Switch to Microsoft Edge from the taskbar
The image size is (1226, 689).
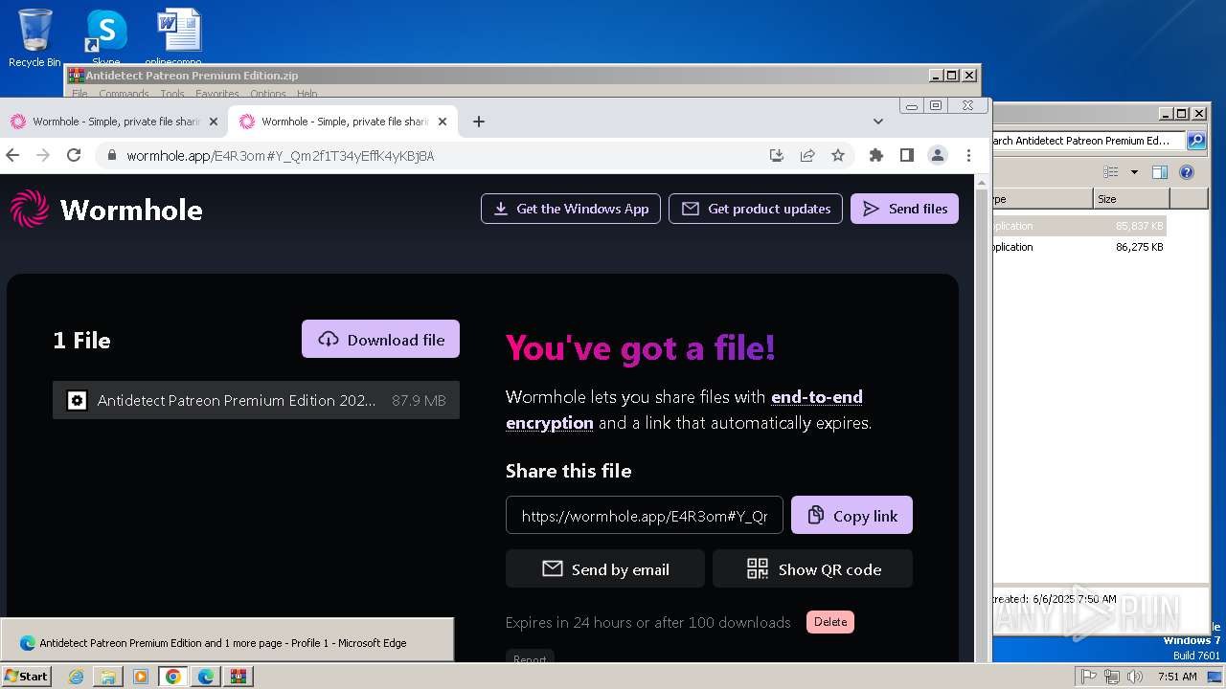pos(206,677)
